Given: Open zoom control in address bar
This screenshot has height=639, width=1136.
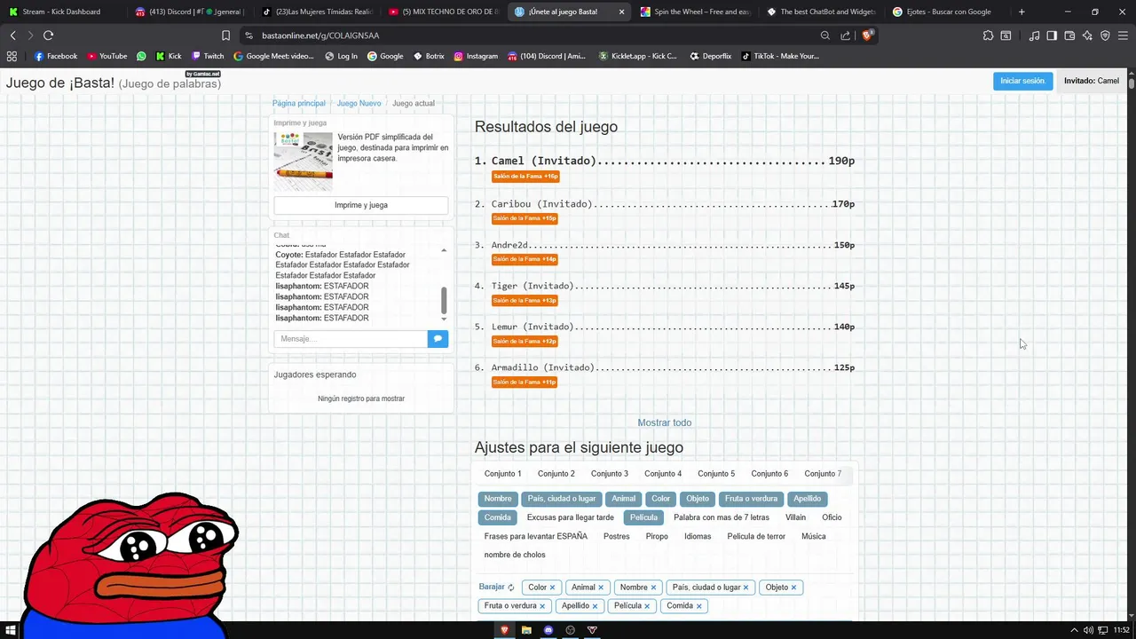Looking at the screenshot, I should [x=824, y=35].
